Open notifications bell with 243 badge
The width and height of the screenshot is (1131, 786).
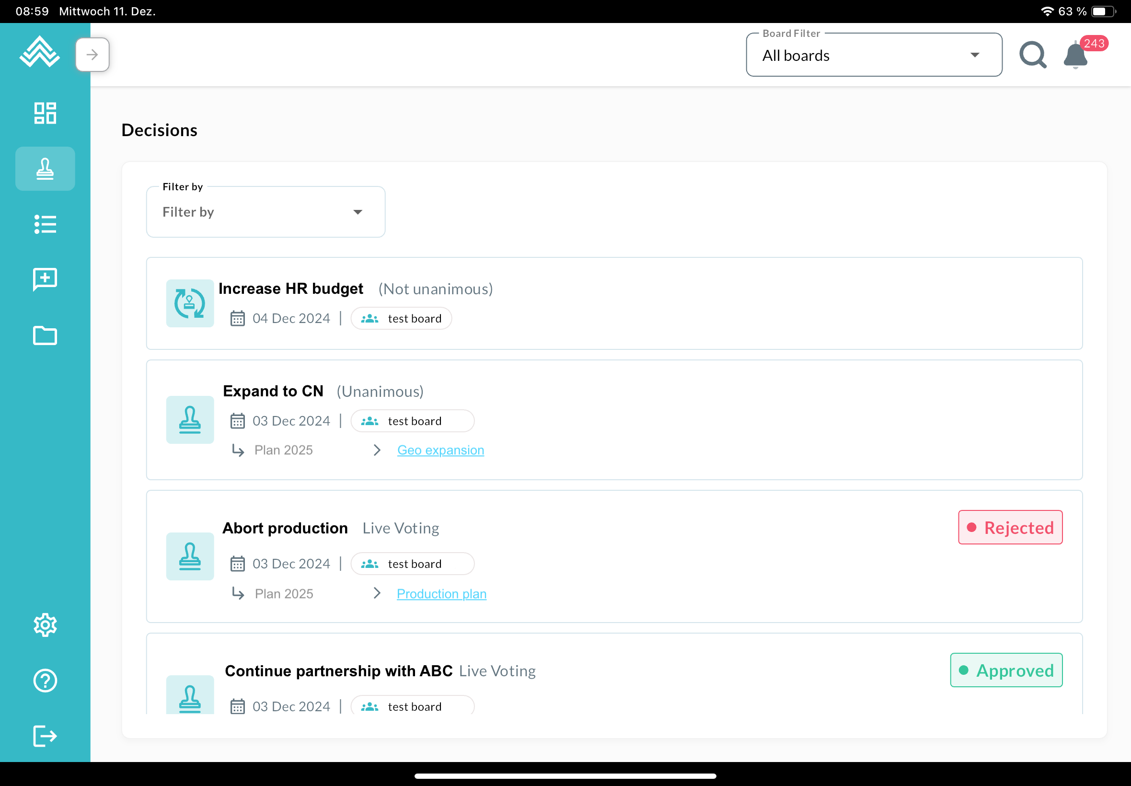(x=1075, y=55)
